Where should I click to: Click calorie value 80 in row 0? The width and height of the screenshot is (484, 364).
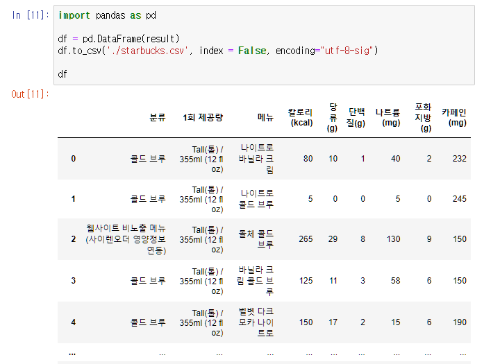308,159
